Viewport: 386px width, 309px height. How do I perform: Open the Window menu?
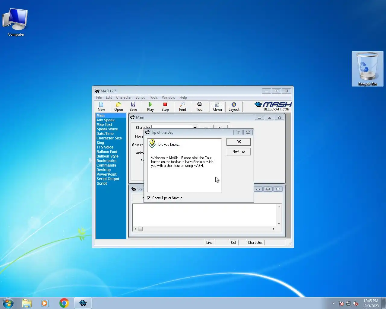pos(168,97)
